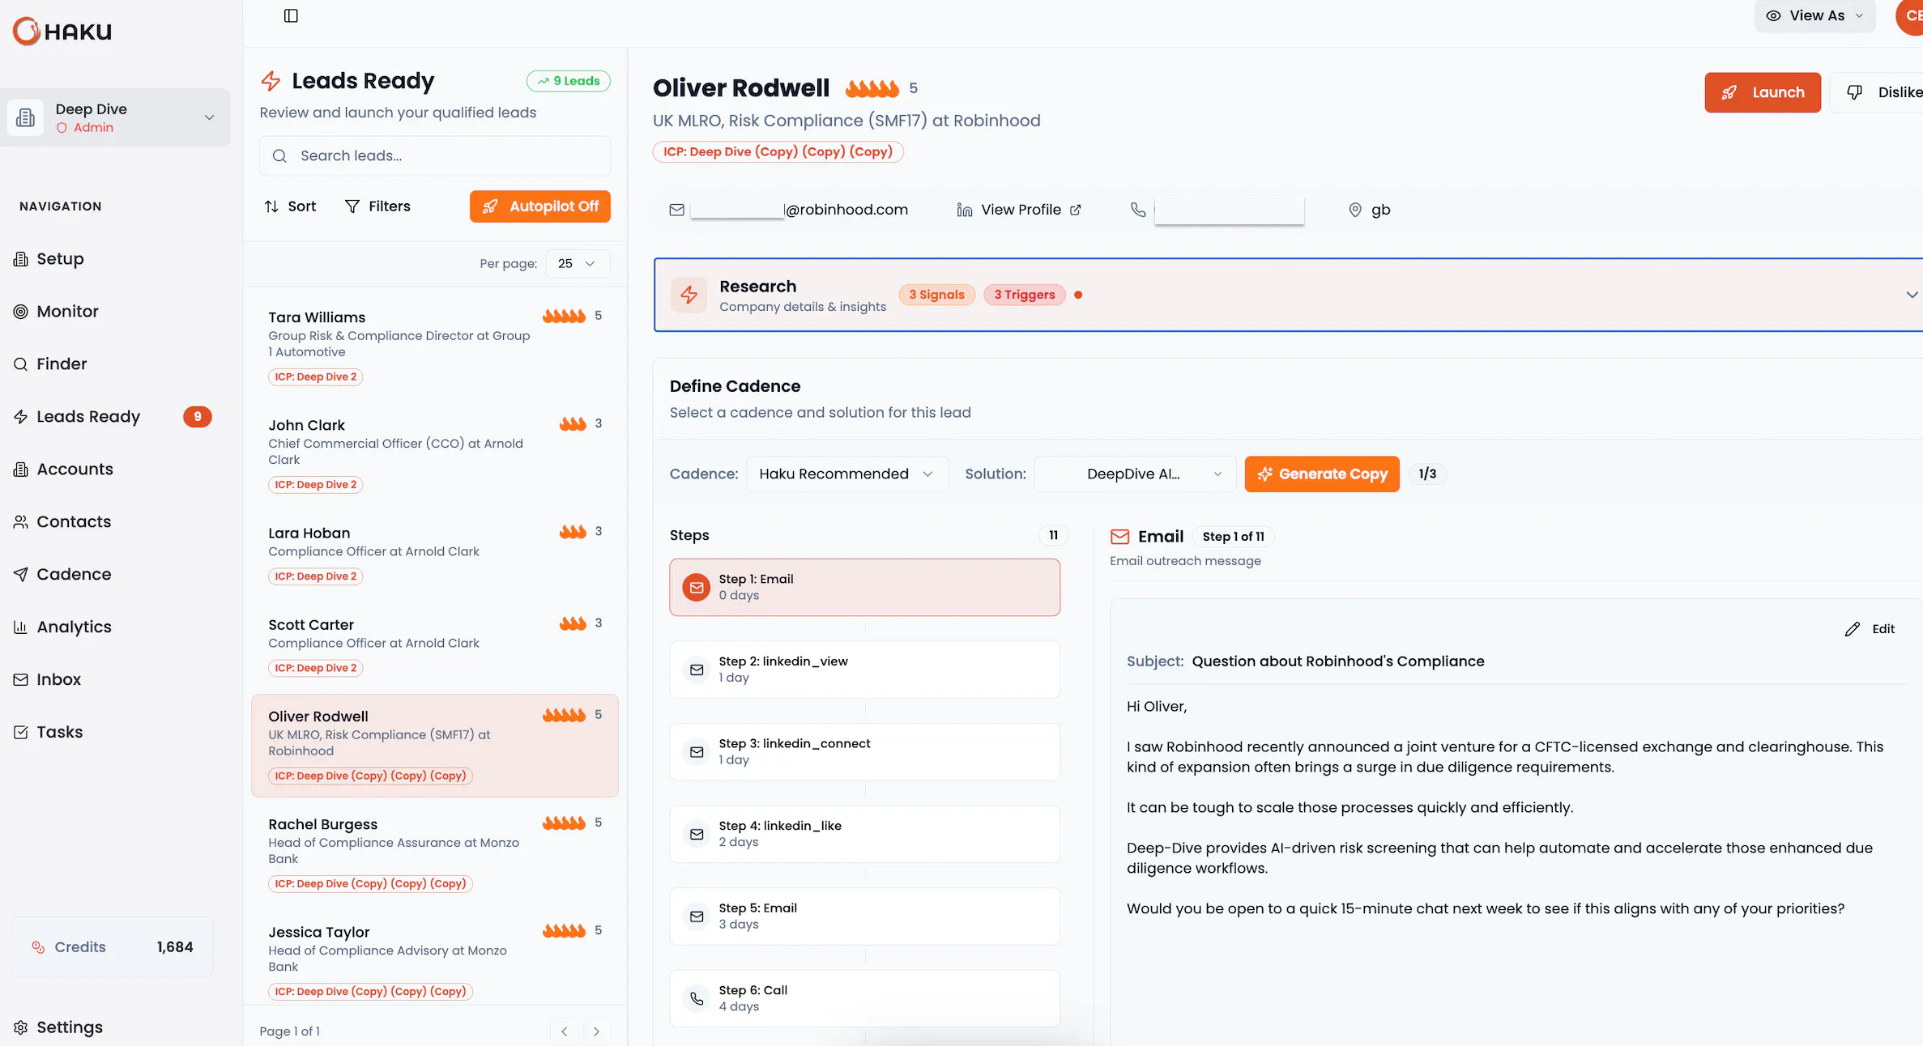Click the thumbs-down Dislike icon
The width and height of the screenshot is (1923, 1046).
[x=1854, y=92]
